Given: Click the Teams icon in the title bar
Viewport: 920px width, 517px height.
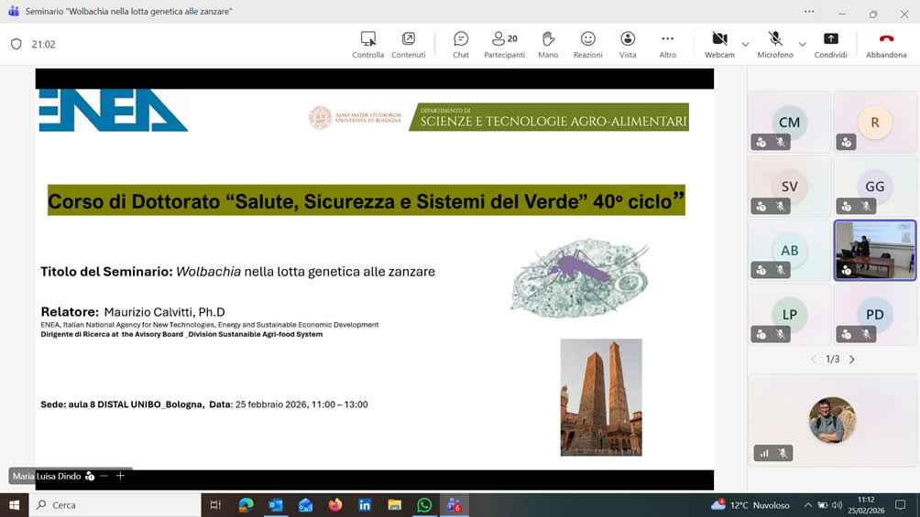Looking at the screenshot, I should [14, 11].
